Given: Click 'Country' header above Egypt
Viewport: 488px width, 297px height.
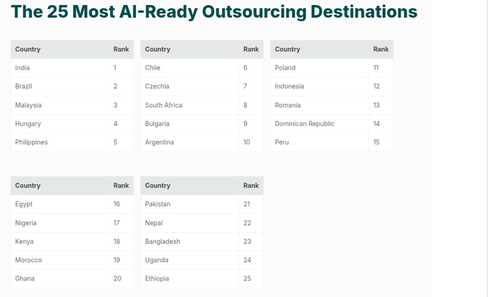Looking at the screenshot, I should tap(60, 186).
